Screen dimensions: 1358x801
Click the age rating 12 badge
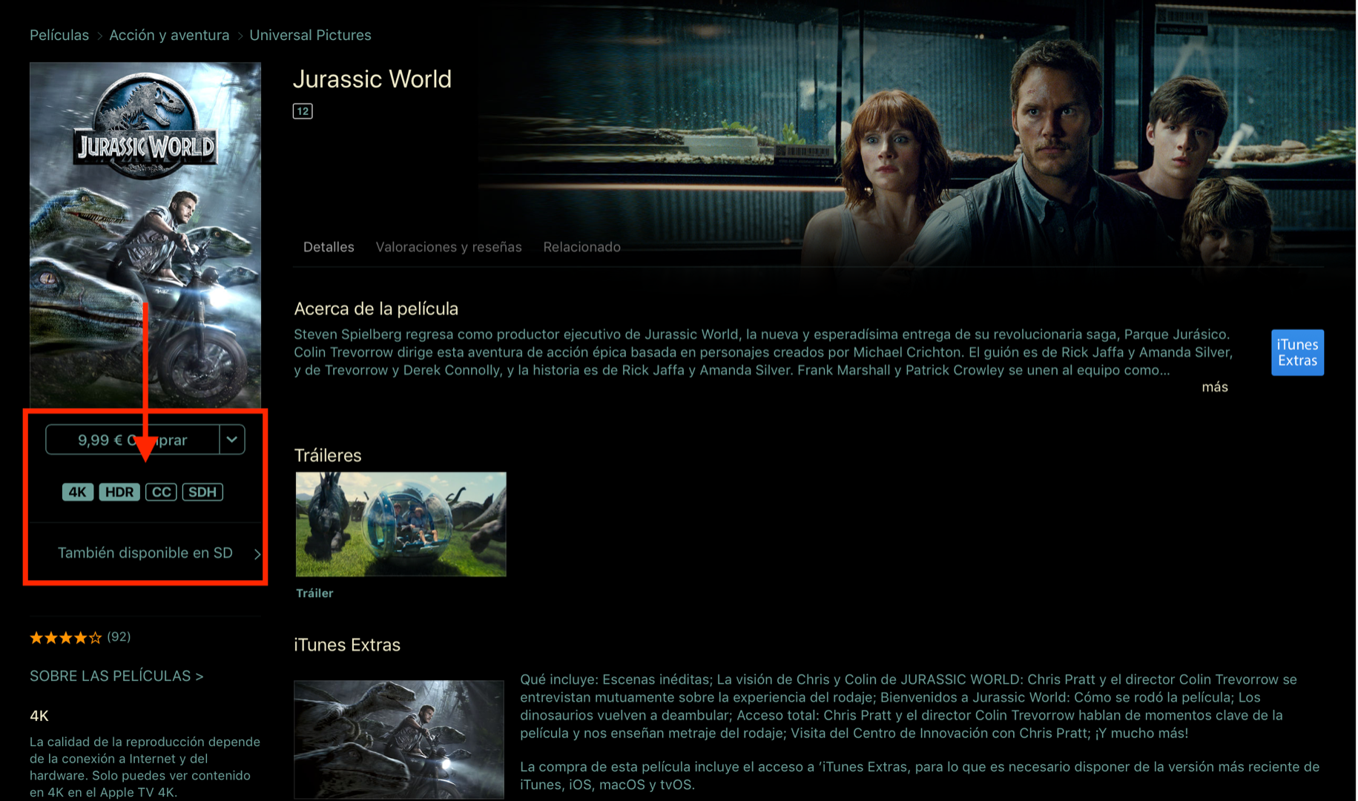pos(303,111)
